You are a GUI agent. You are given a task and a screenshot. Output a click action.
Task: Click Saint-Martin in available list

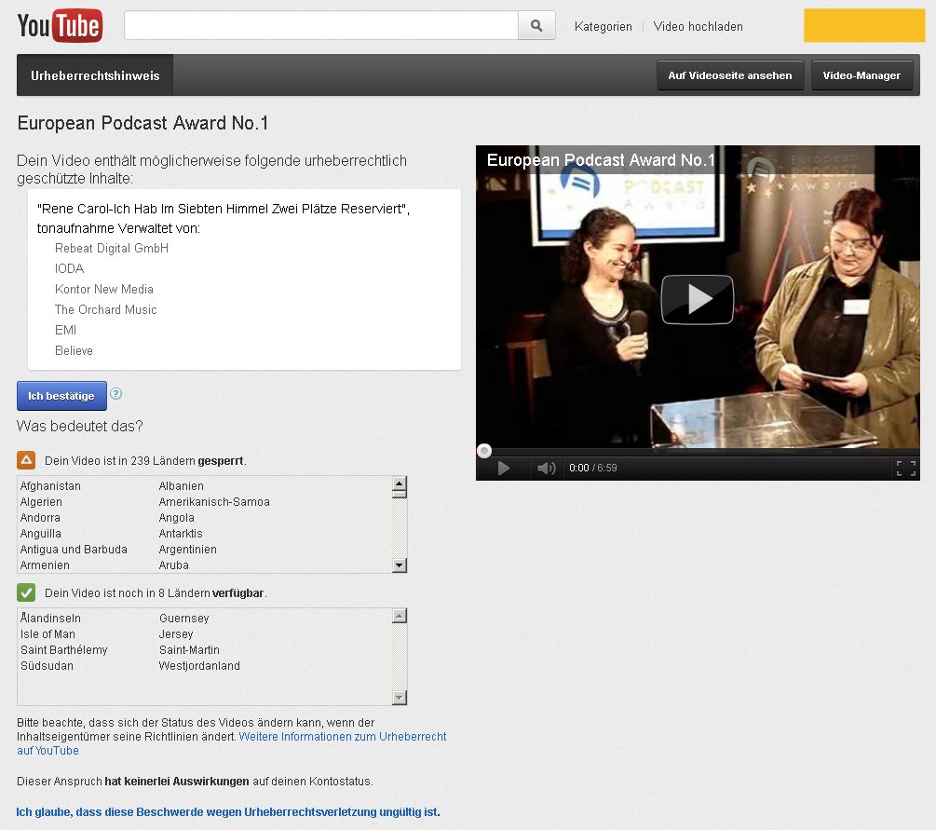[189, 649]
